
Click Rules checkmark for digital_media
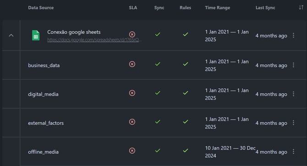tap(186, 93)
